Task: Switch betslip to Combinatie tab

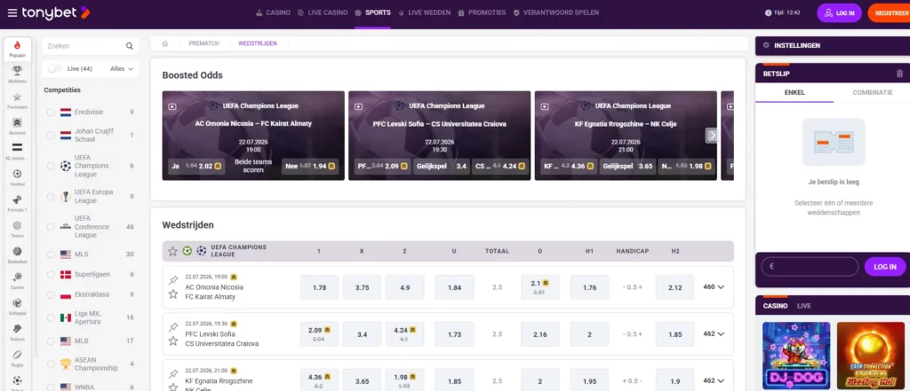Action: point(873,93)
